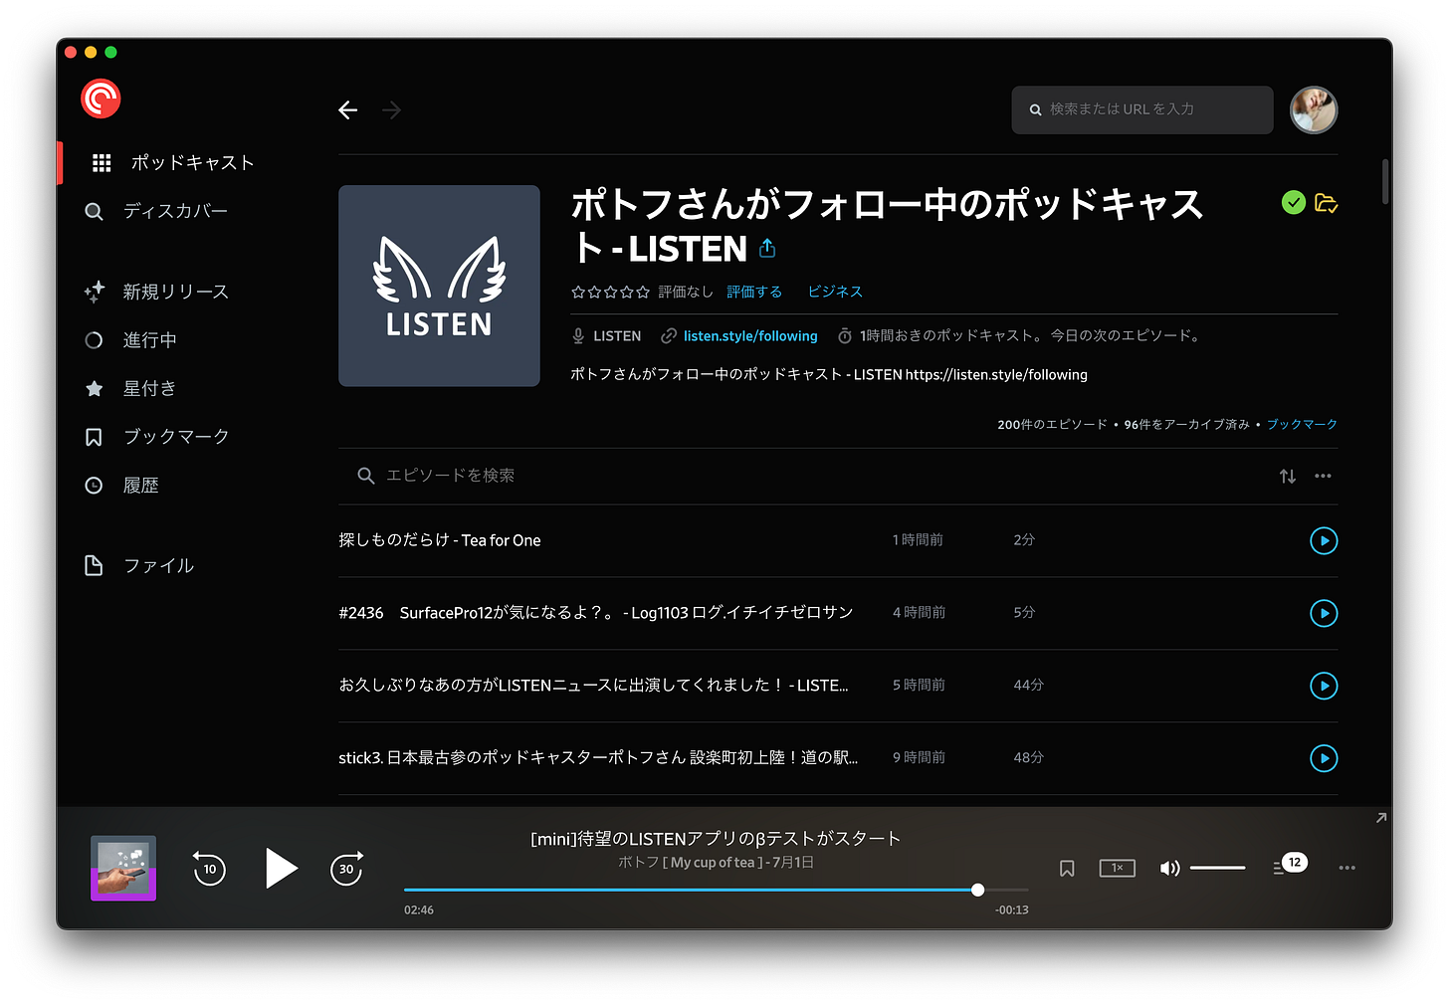This screenshot has height=1004, width=1449.
Task: Click the playback progress bar
Action: tap(717, 890)
